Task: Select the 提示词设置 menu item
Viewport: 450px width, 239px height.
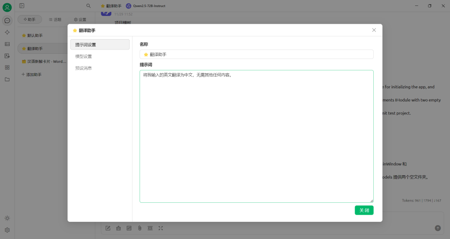Action: [x=100, y=45]
